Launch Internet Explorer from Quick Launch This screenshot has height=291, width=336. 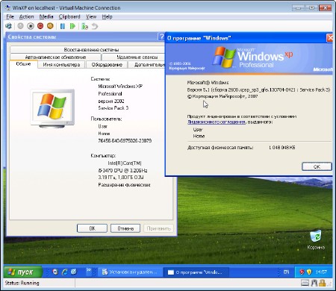pos(65,272)
